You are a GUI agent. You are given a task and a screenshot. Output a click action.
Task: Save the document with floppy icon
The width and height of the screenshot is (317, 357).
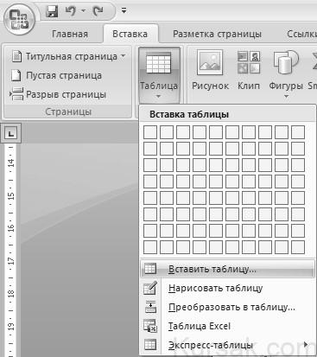pyautogui.click(x=52, y=11)
